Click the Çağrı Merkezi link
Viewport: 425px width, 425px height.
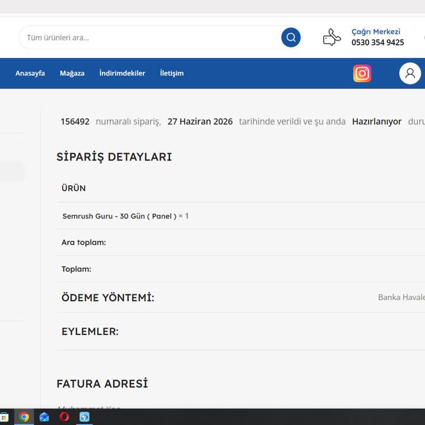coord(376,32)
